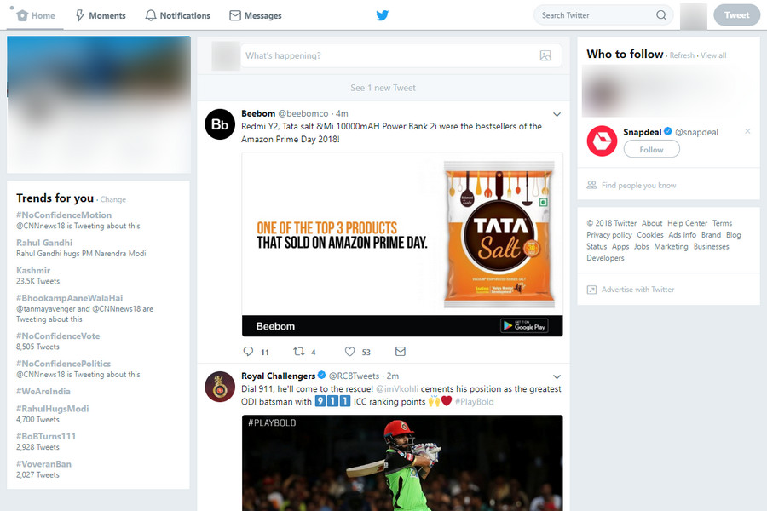Click the Snapdeal account name
This screenshot has width=767, height=511.
(642, 132)
